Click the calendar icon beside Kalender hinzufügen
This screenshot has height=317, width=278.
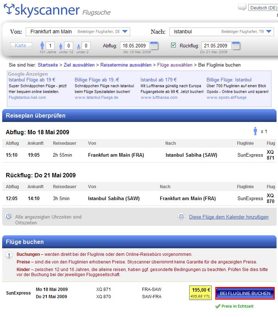tap(181, 216)
